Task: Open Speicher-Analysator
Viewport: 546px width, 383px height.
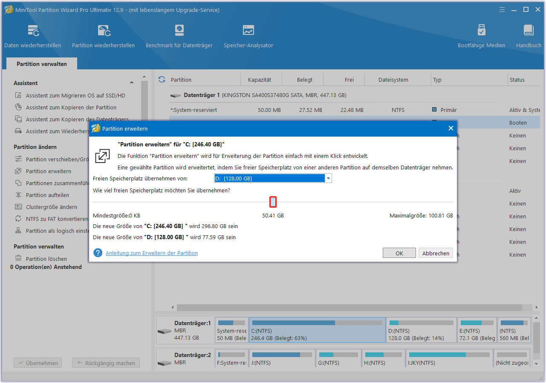Action: pyautogui.click(x=248, y=36)
